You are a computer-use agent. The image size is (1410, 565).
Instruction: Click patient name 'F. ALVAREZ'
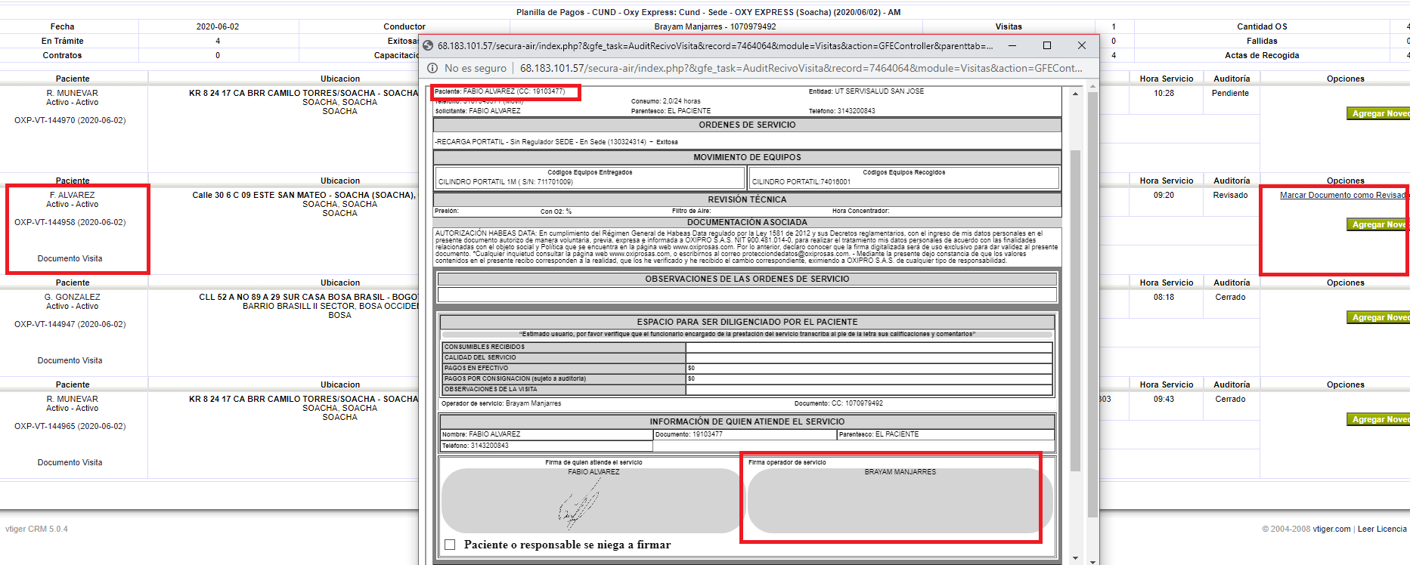[x=73, y=195]
